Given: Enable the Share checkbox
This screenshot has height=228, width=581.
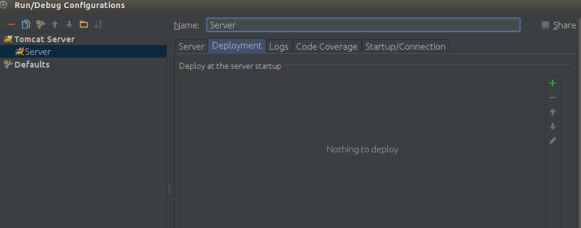Looking at the screenshot, I should click(x=545, y=25).
